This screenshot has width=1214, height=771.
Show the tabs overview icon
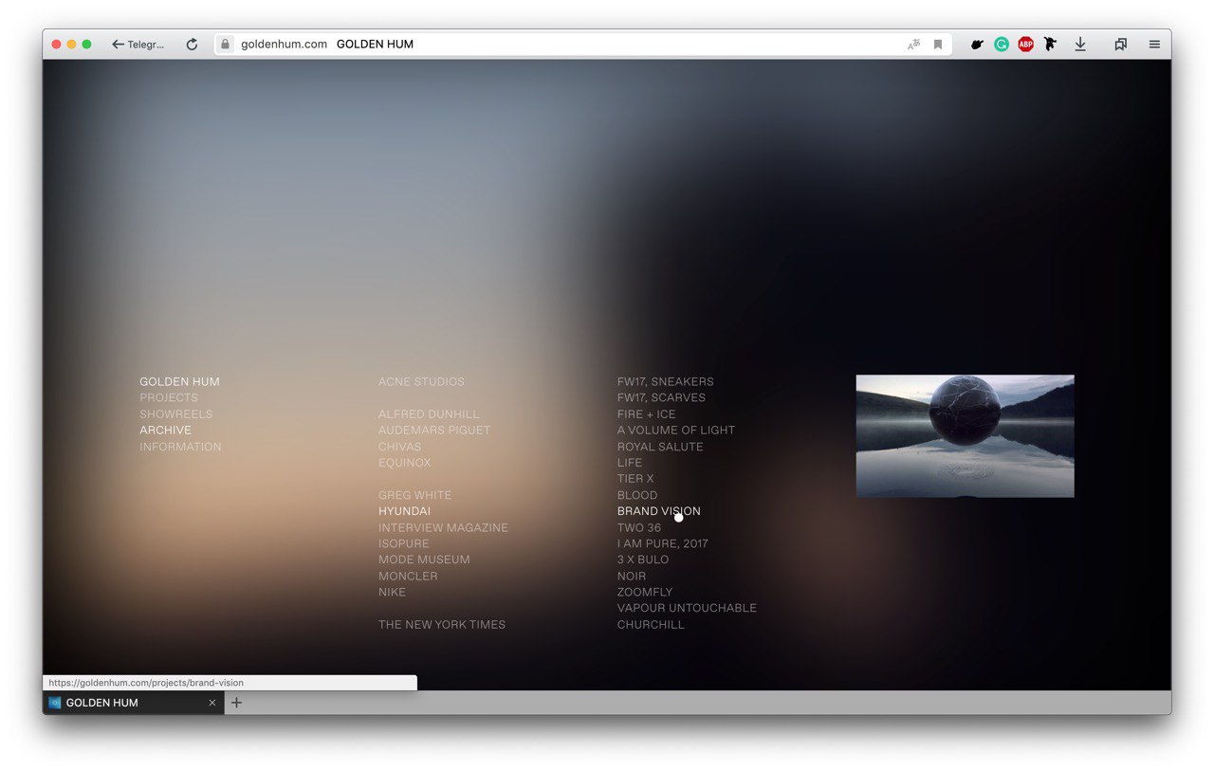click(1120, 44)
